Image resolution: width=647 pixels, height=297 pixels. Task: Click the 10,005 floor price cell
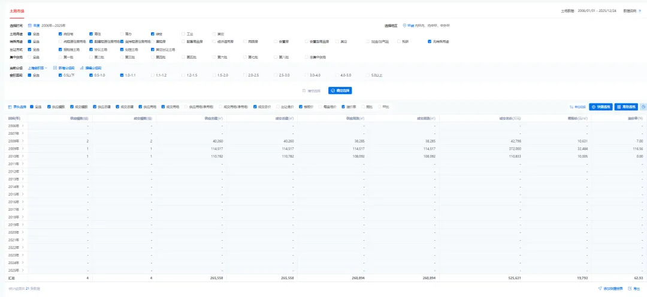pos(583,156)
